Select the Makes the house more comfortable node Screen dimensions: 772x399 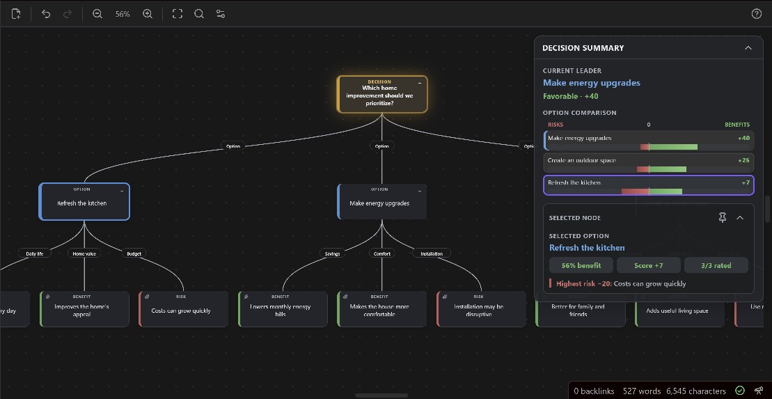point(382,309)
